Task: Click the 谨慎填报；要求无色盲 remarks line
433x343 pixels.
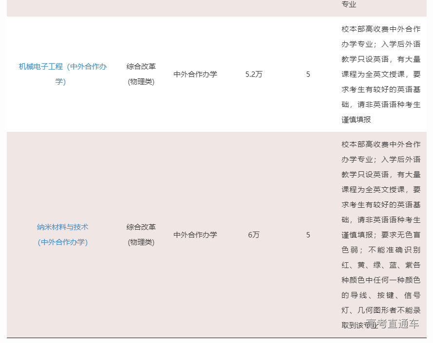Action: tap(381, 235)
